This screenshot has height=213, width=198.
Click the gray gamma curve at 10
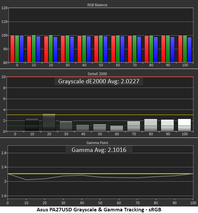pos(26,180)
